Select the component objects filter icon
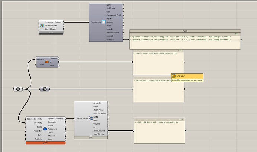The height and width of the screenshot is (152, 257). click(x=42, y=26)
